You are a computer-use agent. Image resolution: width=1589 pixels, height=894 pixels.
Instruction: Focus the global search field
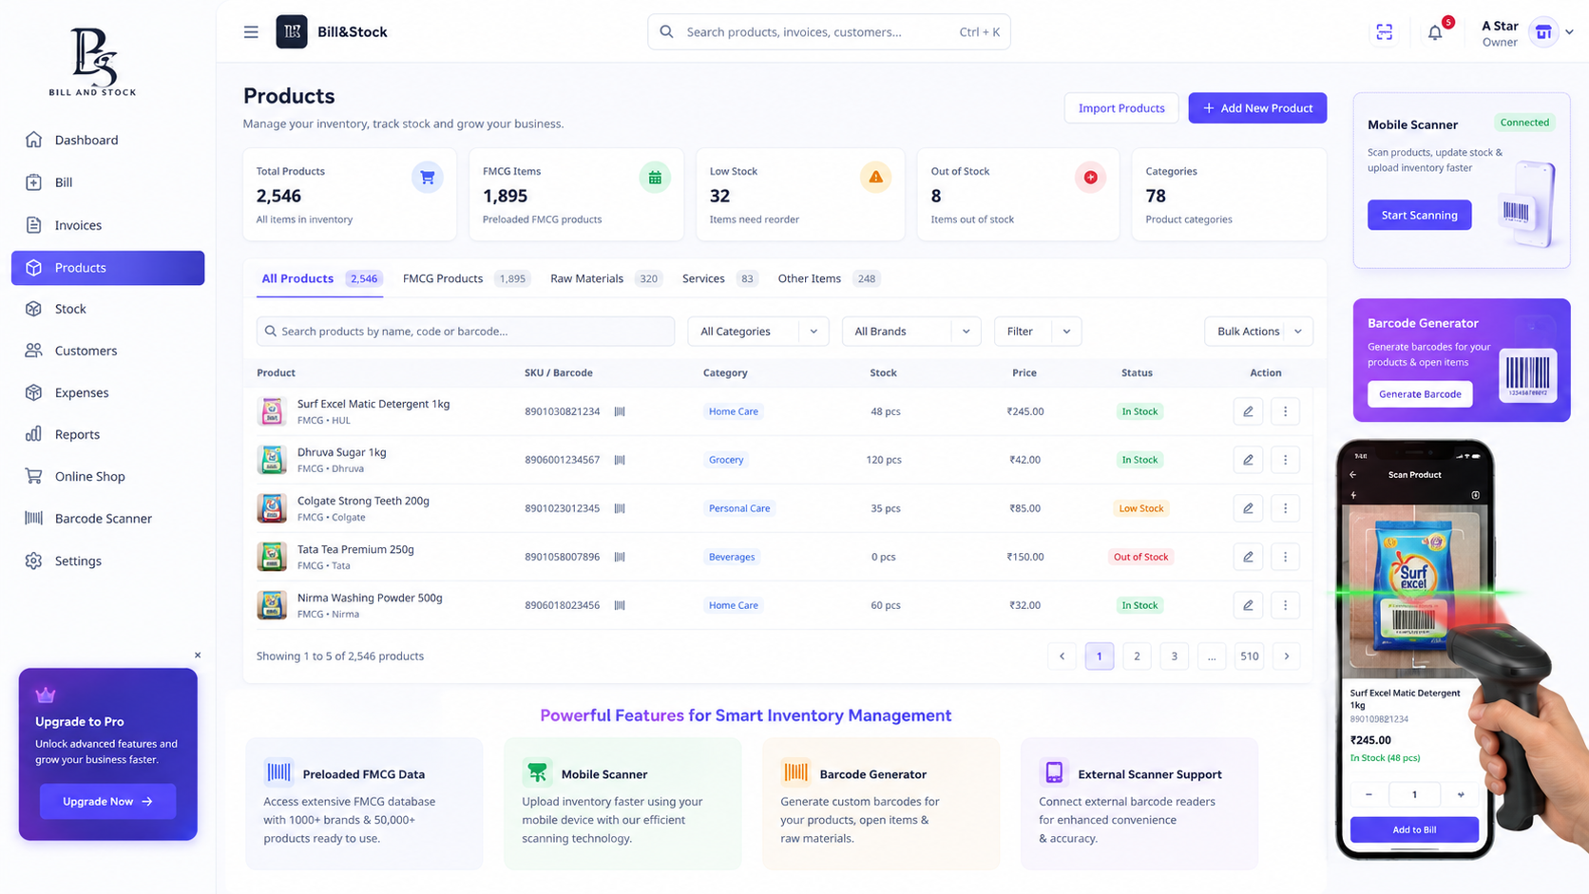829,32
